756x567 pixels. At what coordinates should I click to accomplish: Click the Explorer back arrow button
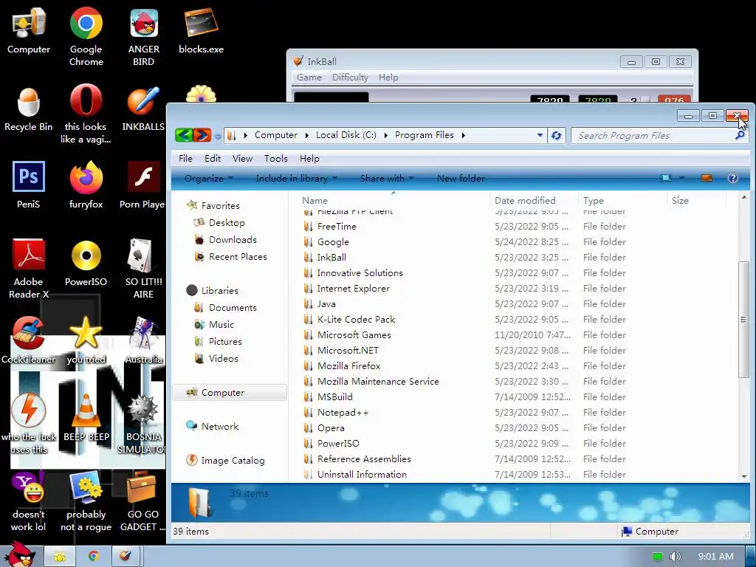pyautogui.click(x=184, y=135)
